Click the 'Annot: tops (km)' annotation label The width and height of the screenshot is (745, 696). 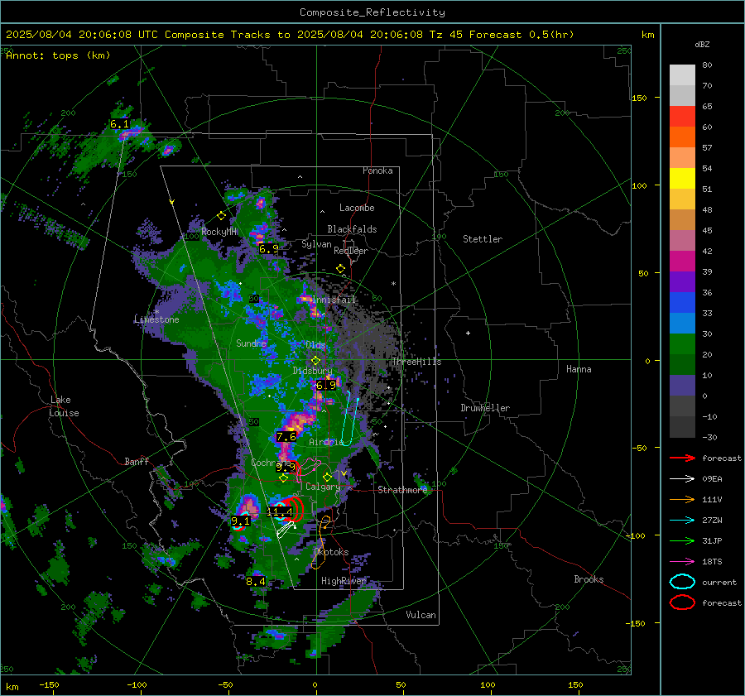pos(58,55)
